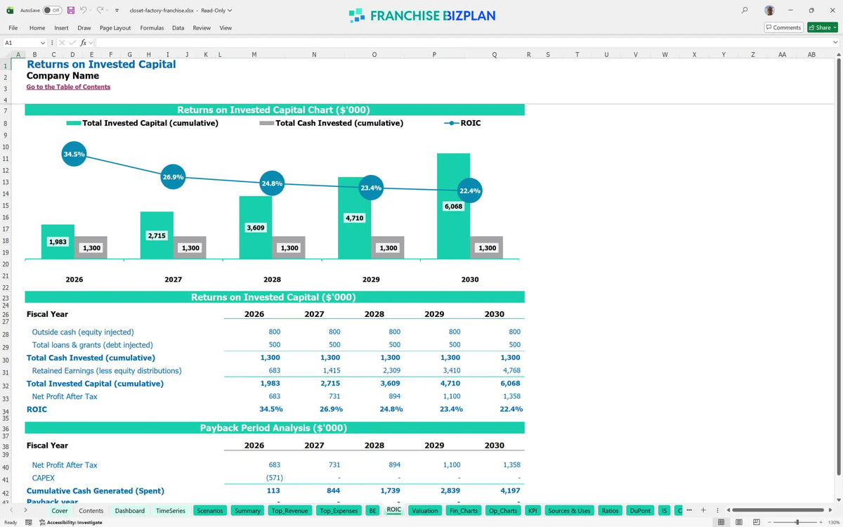Expand the Read-Only file name dropdown
The image size is (843, 527).
[230, 11]
